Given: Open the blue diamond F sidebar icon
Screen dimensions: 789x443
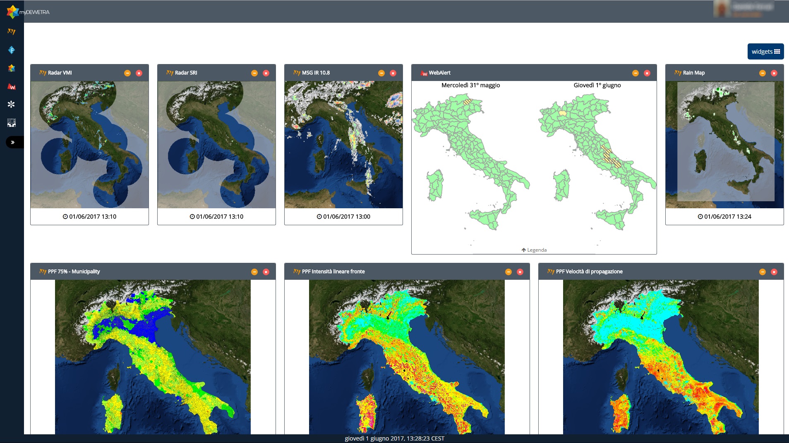Looking at the screenshot, I should (12, 50).
